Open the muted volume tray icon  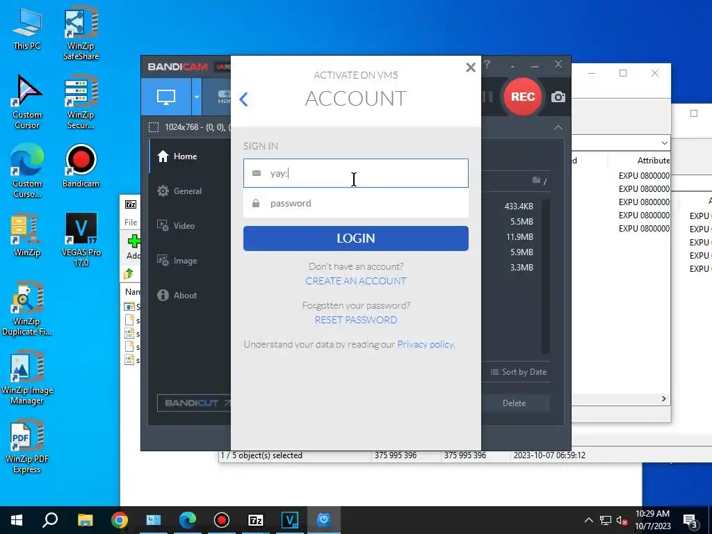click(622, 520)
